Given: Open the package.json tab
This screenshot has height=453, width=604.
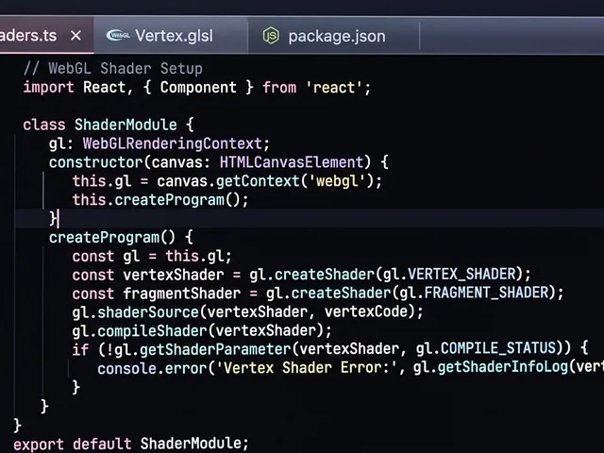Looking at the screenshot, I should tap(334, 36).
